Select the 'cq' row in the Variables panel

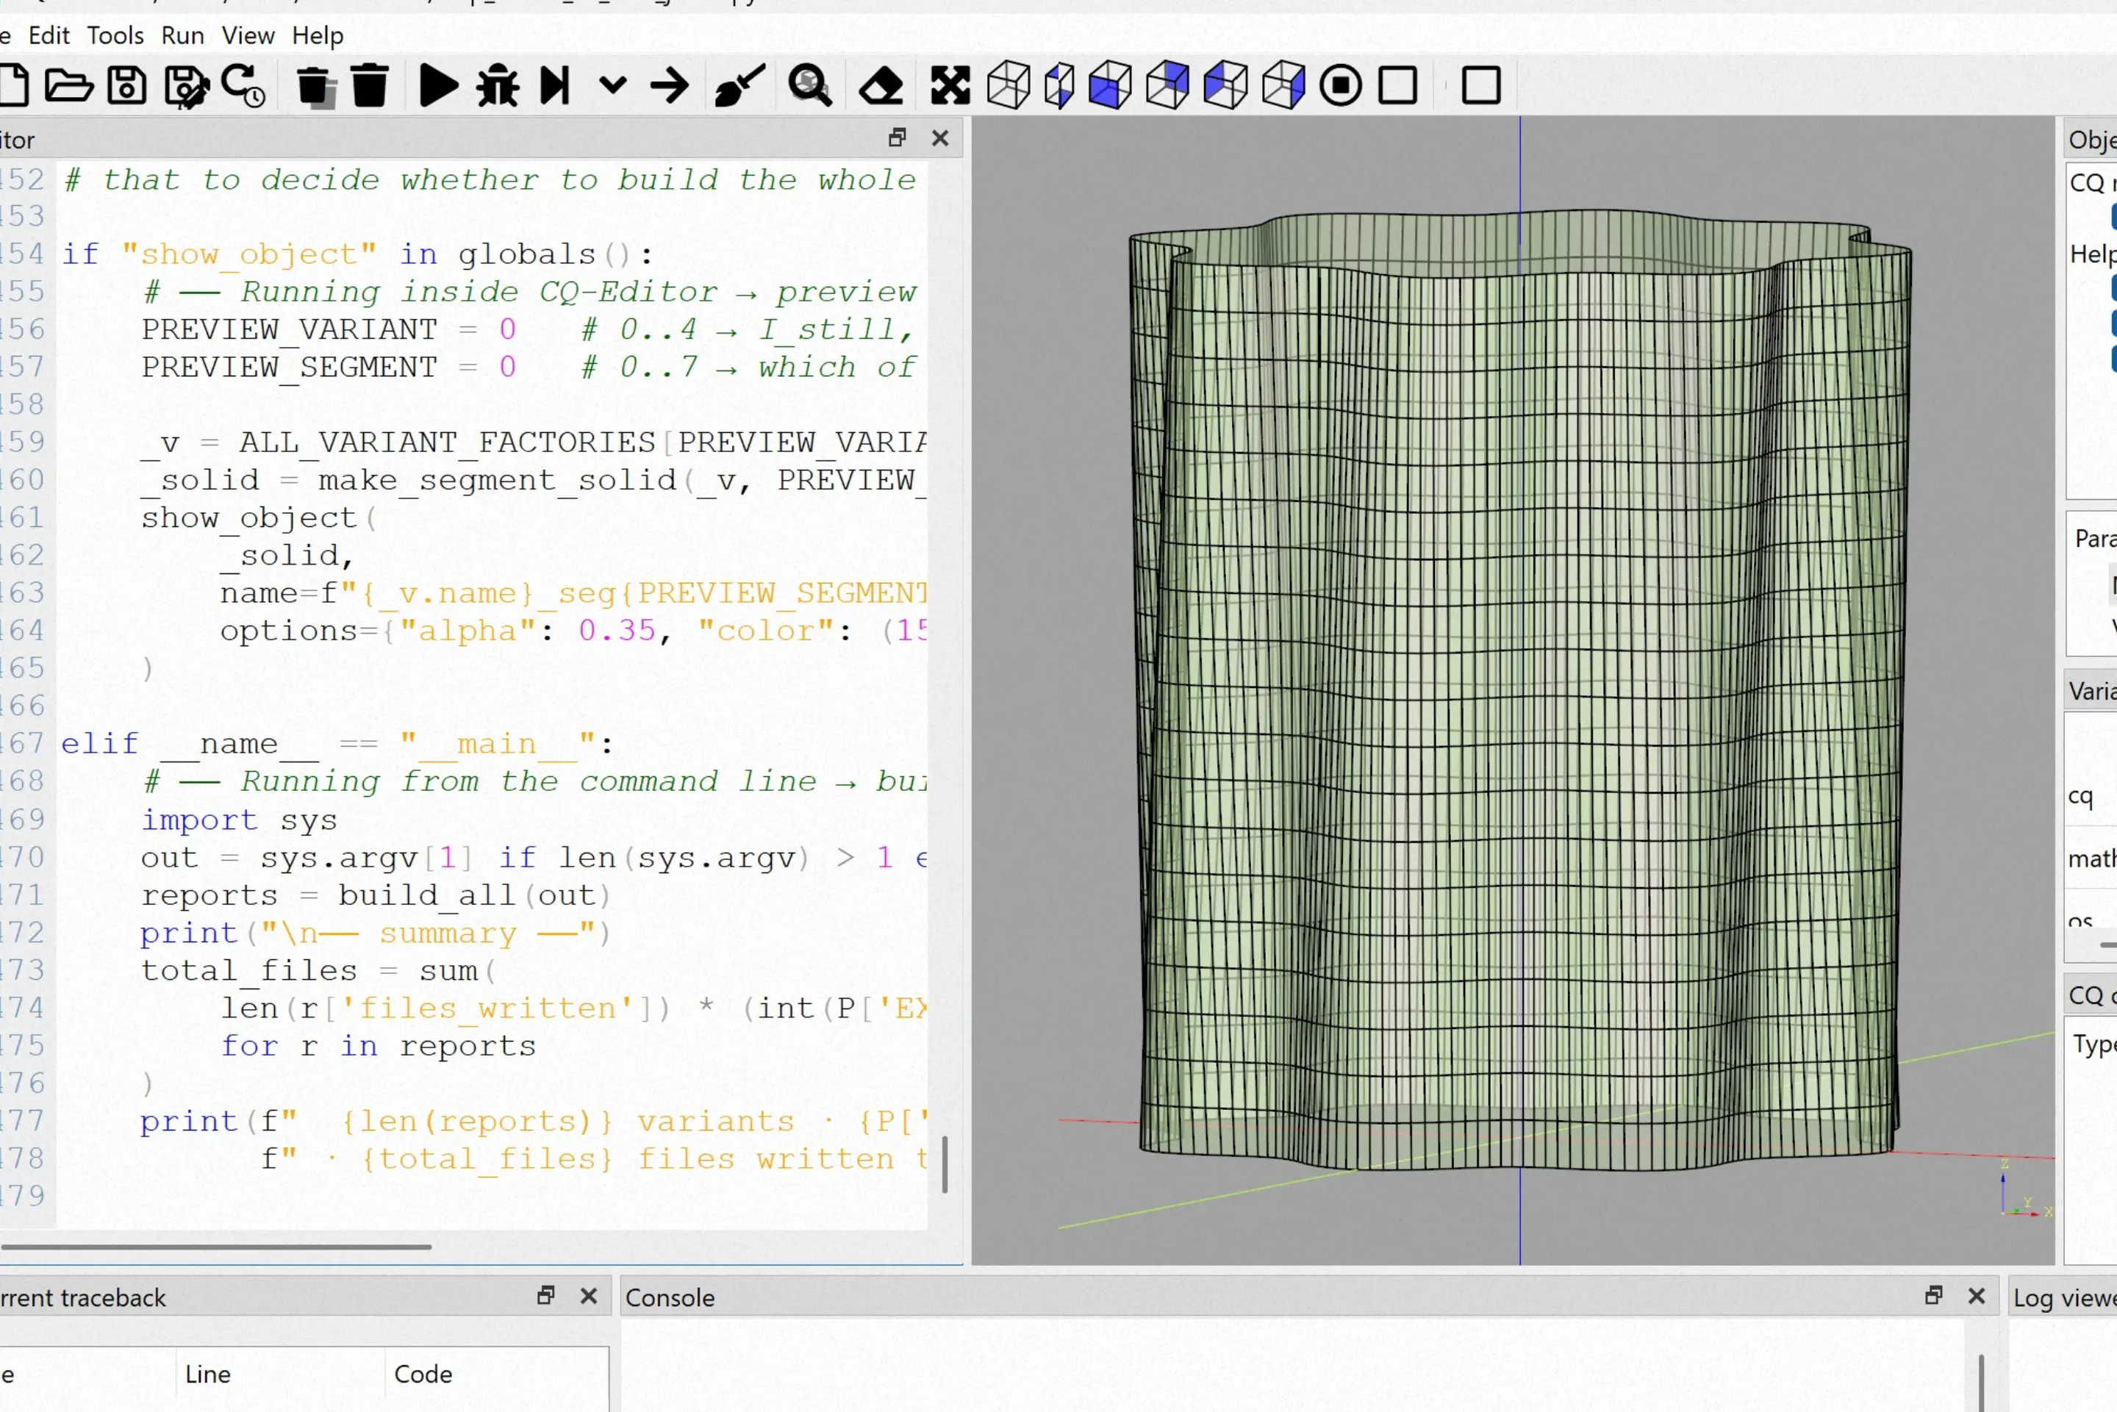(x=2091, y=796)
